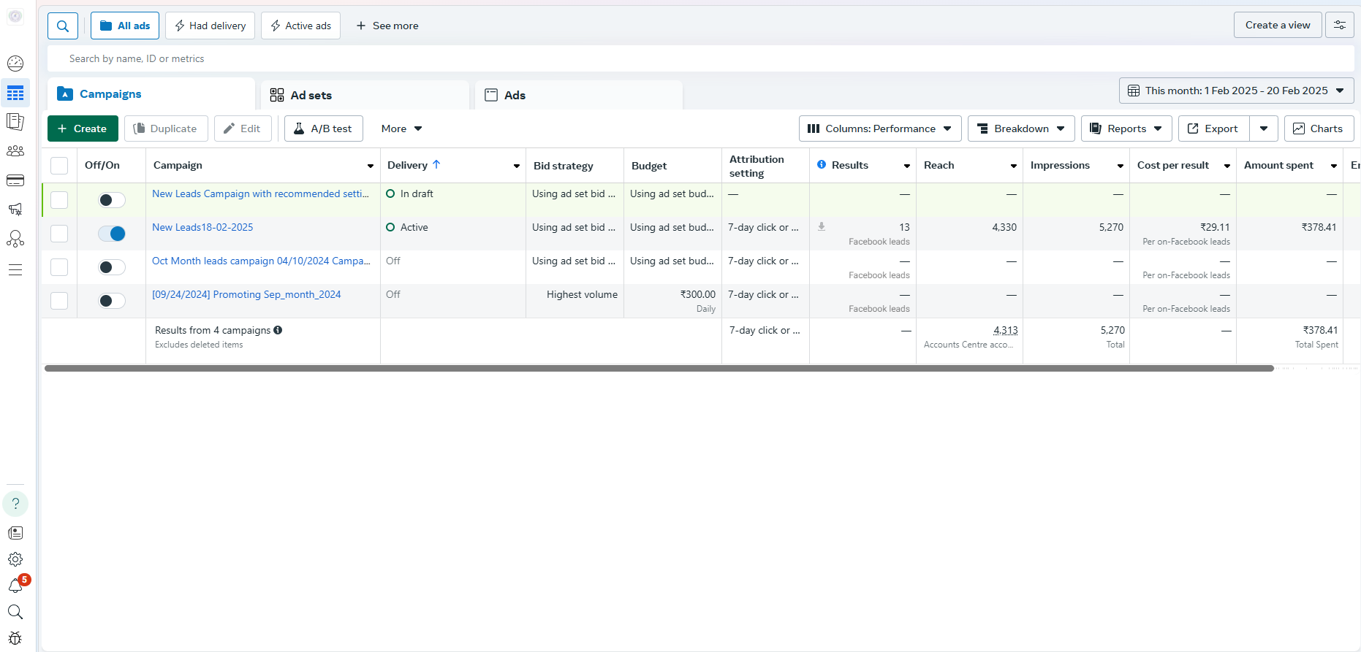
Task: Click the view settings sliders icon
Action: 1340,26
